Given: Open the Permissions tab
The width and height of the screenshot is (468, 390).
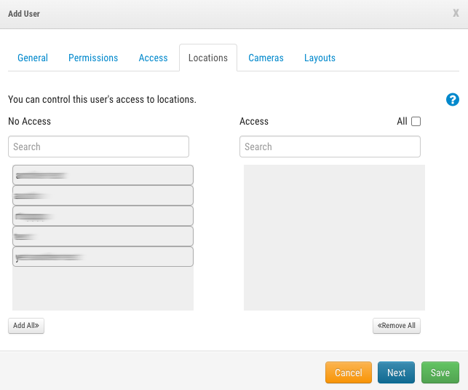Looking at the screenshot, I should (x=93, y=58).
